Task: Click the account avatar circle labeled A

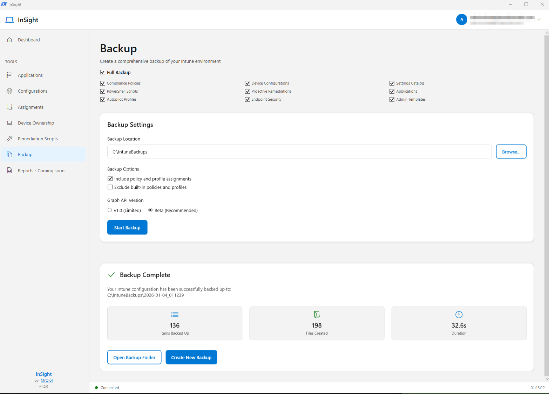Action: pos(462,20)
